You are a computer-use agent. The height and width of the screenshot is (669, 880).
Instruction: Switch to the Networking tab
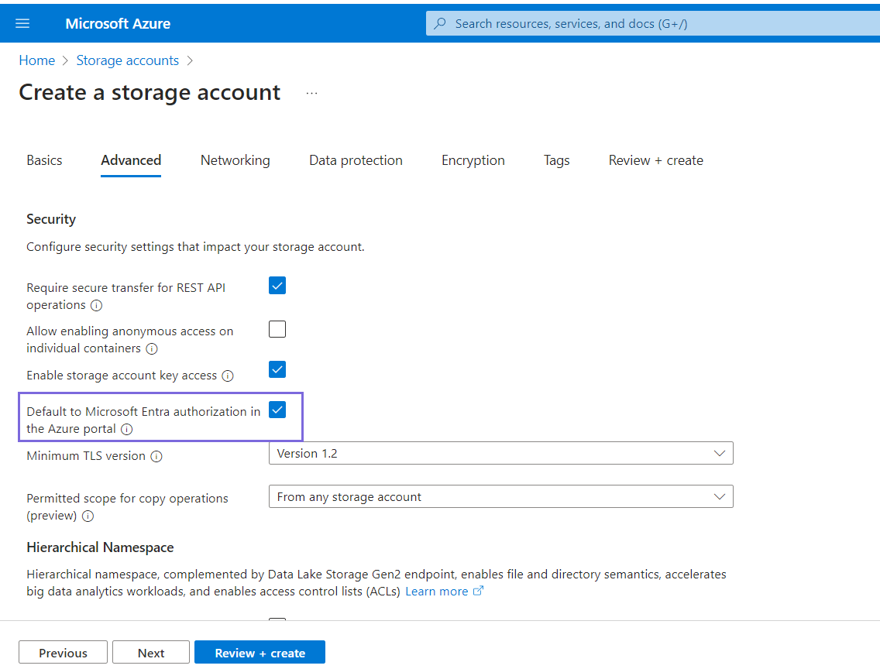pyautogui.click(x=235, y=160)
